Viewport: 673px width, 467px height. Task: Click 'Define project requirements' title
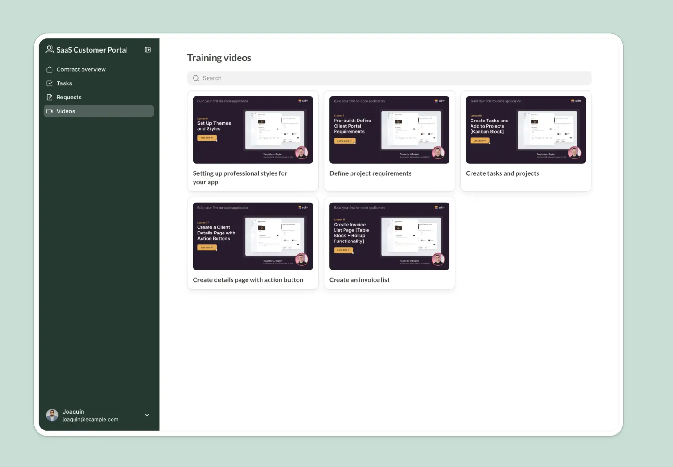[x=370, y=173]
